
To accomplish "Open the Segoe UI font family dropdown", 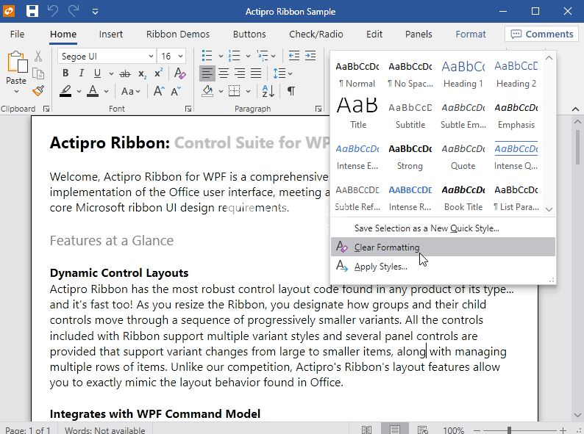I will (x=151, y=57).
